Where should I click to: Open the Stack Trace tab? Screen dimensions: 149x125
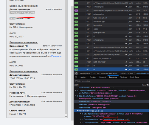pos(134,77)
